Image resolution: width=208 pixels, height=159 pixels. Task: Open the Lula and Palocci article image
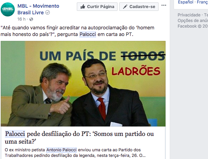click(83, 84)
